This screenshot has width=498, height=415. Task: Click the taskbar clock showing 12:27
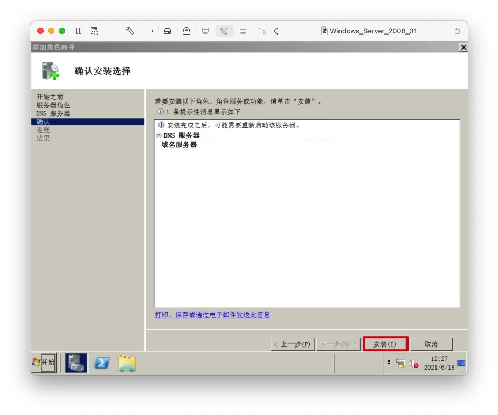tap(439, 359)
